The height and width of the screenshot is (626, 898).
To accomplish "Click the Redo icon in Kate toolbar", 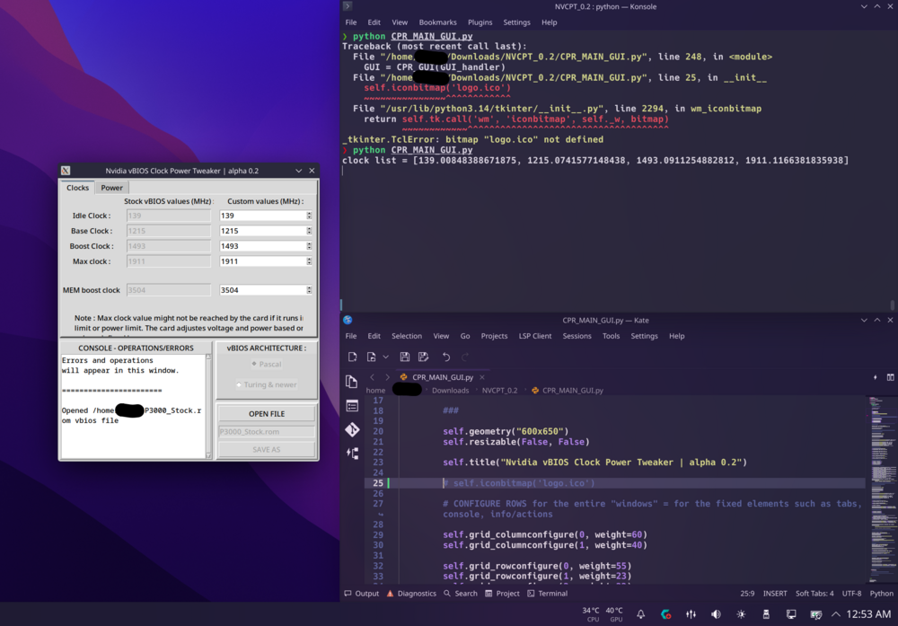I will tap(465, 357).
